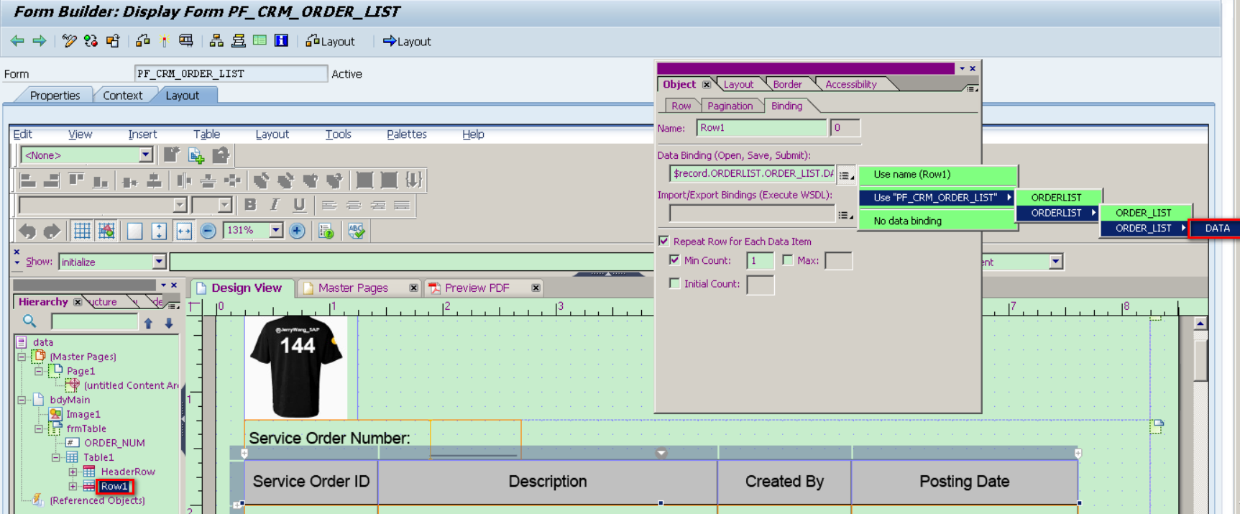Image resolution: width=1240 pixels, height=514 pixels.
Task: Go back with the green left arrow
Action: (17, 41)
